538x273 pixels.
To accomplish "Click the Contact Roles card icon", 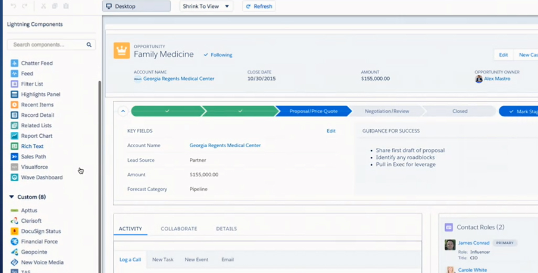I will pyautogui.click(x=449, y=227).
